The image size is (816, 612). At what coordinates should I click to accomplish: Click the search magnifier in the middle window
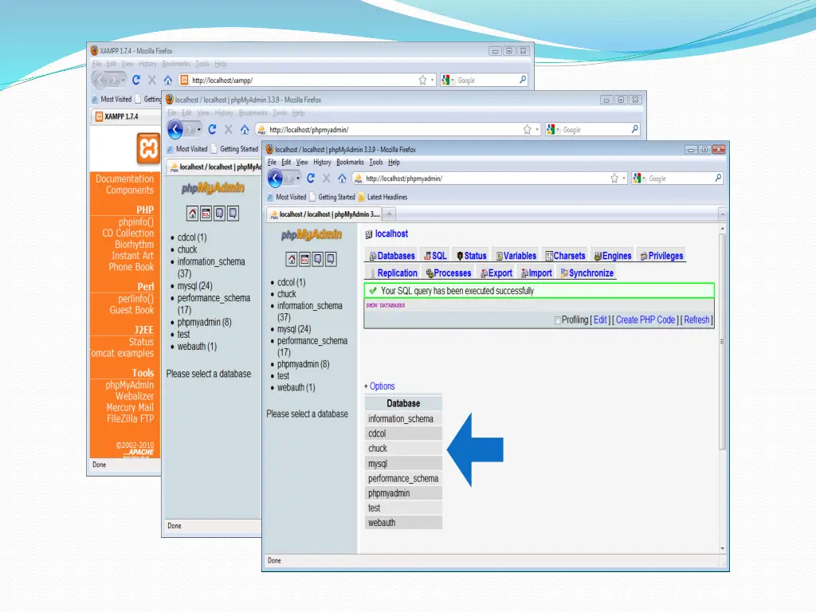click(635, 129)
